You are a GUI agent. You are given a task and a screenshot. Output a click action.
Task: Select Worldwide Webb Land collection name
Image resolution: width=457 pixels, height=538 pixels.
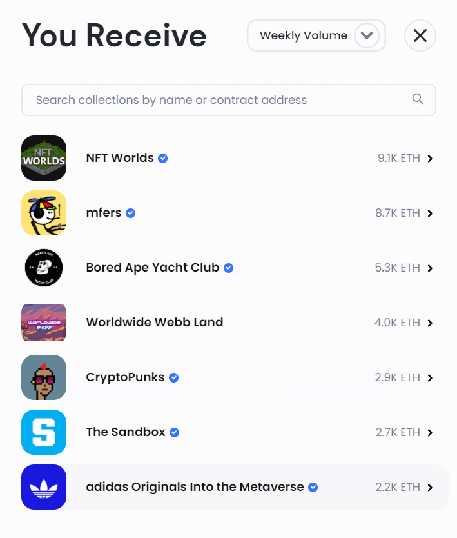tap(155, 323)
